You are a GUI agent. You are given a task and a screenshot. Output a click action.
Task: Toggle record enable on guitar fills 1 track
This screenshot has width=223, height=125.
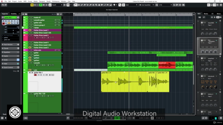click(x=36, y=75)
